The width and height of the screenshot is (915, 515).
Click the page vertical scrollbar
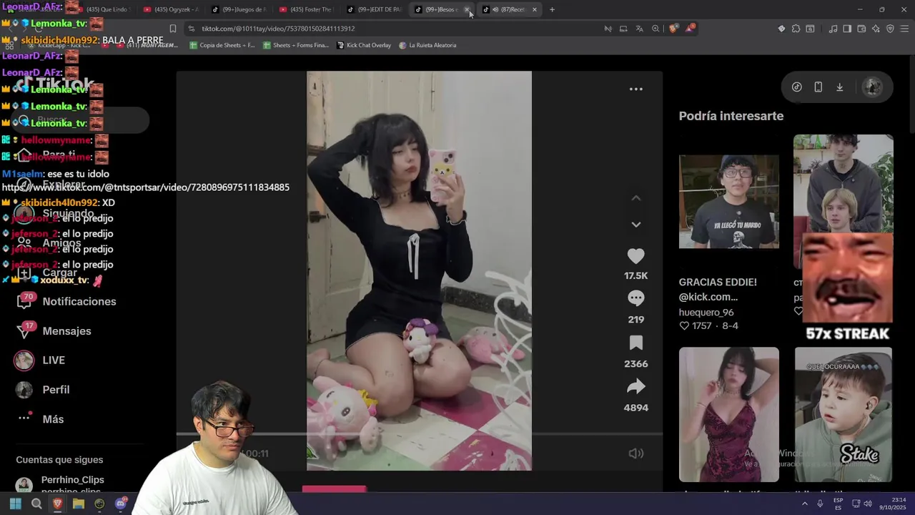click(912, 94)
